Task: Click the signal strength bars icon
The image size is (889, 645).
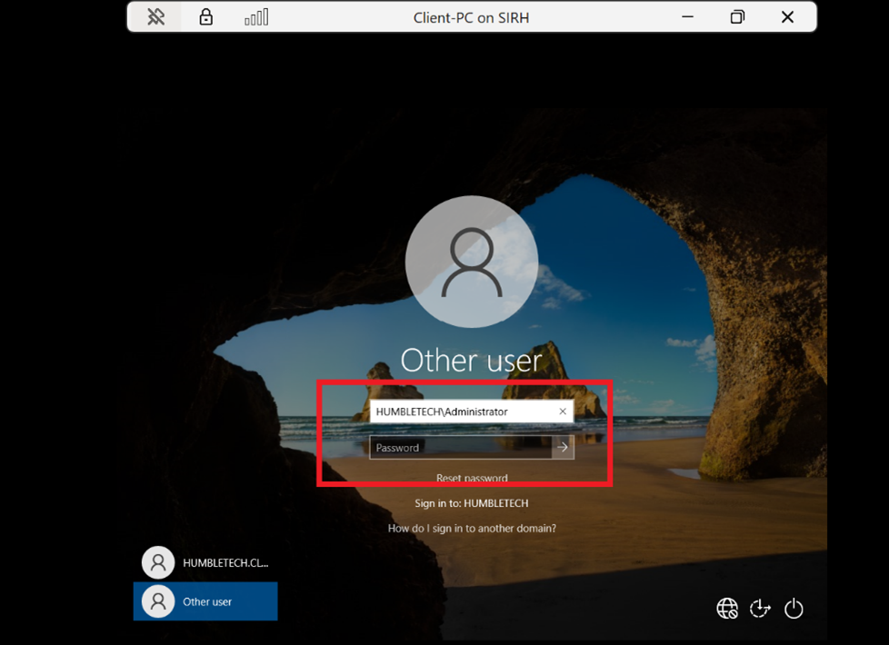Action: point(256,17)
